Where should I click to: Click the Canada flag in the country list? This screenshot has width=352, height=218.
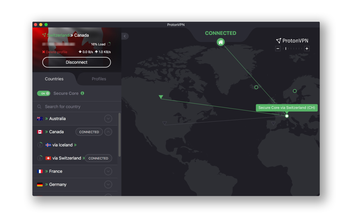click(x=40, y=132)
